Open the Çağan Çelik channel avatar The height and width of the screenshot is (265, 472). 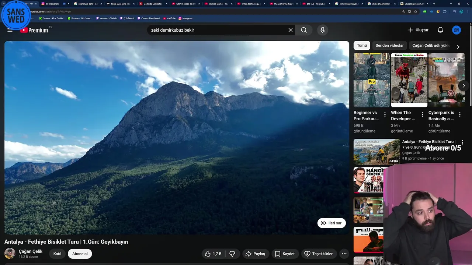pos(10,253)
